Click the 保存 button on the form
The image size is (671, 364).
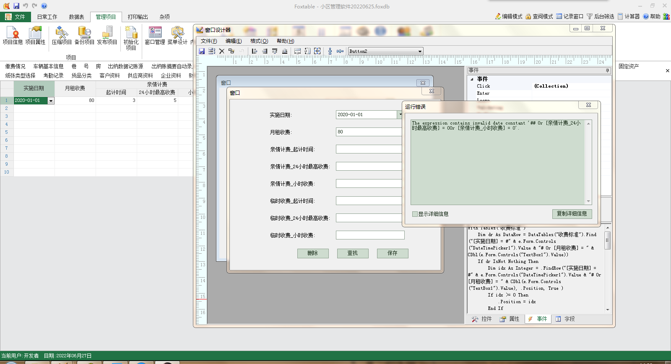point(393,253)
